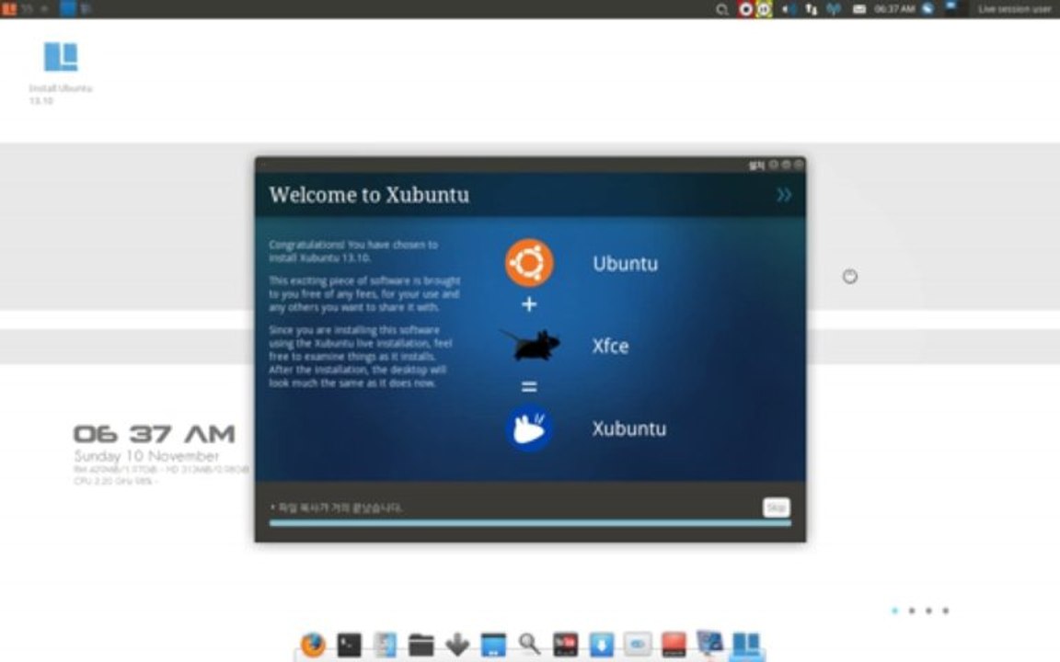Open the wireless signal indicator in panel
The image size is (1060, 662).
point(834,9)
